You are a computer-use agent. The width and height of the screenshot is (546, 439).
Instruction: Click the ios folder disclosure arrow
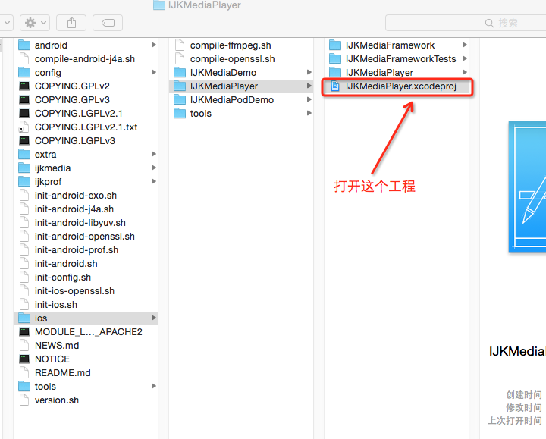click(x=153, y=318)
